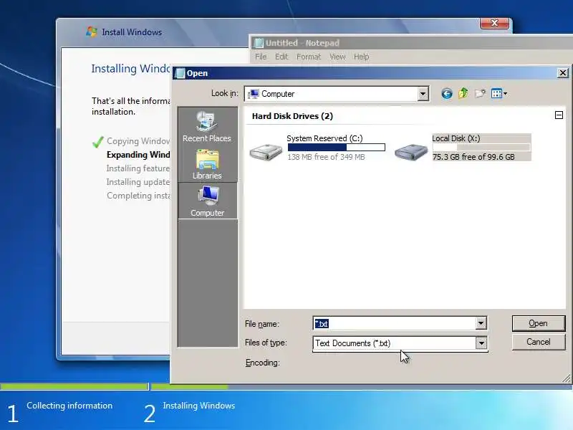Click "Completing insta" step in installer
Screen dimensions: 573x430
[x=138, y=195]
